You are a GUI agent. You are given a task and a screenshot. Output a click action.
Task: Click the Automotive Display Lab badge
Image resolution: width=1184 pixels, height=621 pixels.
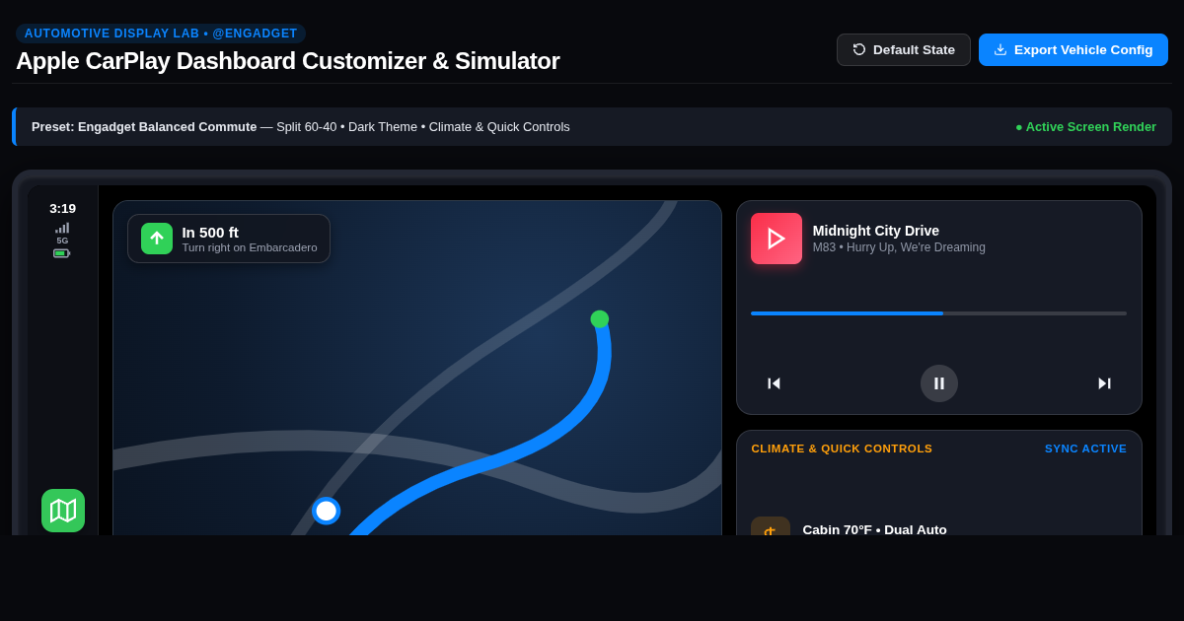coord(161,34)
